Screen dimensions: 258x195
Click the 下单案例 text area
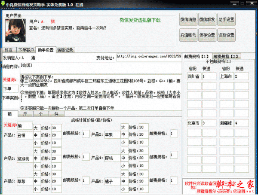(x=101, y=92)
